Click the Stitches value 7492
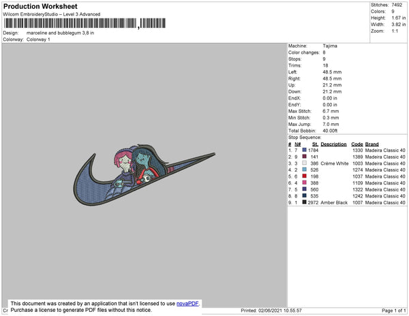The image size is (409, 316). coord(397,5)
